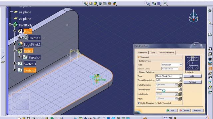Open formula editor for Hole Diameter

pos(180,85)
